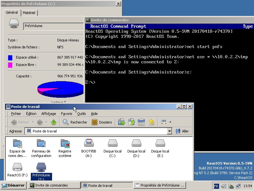This screenshot has width=254, height=191.
Task: Open the Édition menu
Action: pyautogui.click(x=31, y=114)
